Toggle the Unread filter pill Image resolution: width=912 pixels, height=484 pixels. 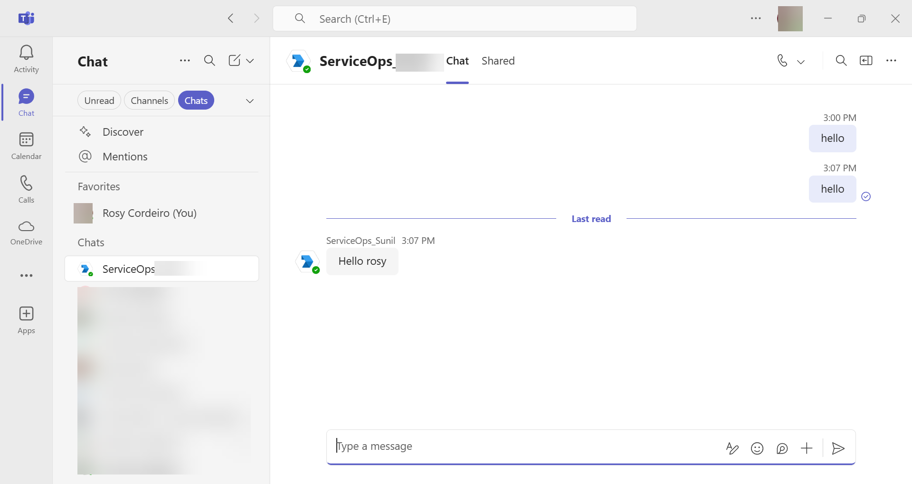[99, 101]
